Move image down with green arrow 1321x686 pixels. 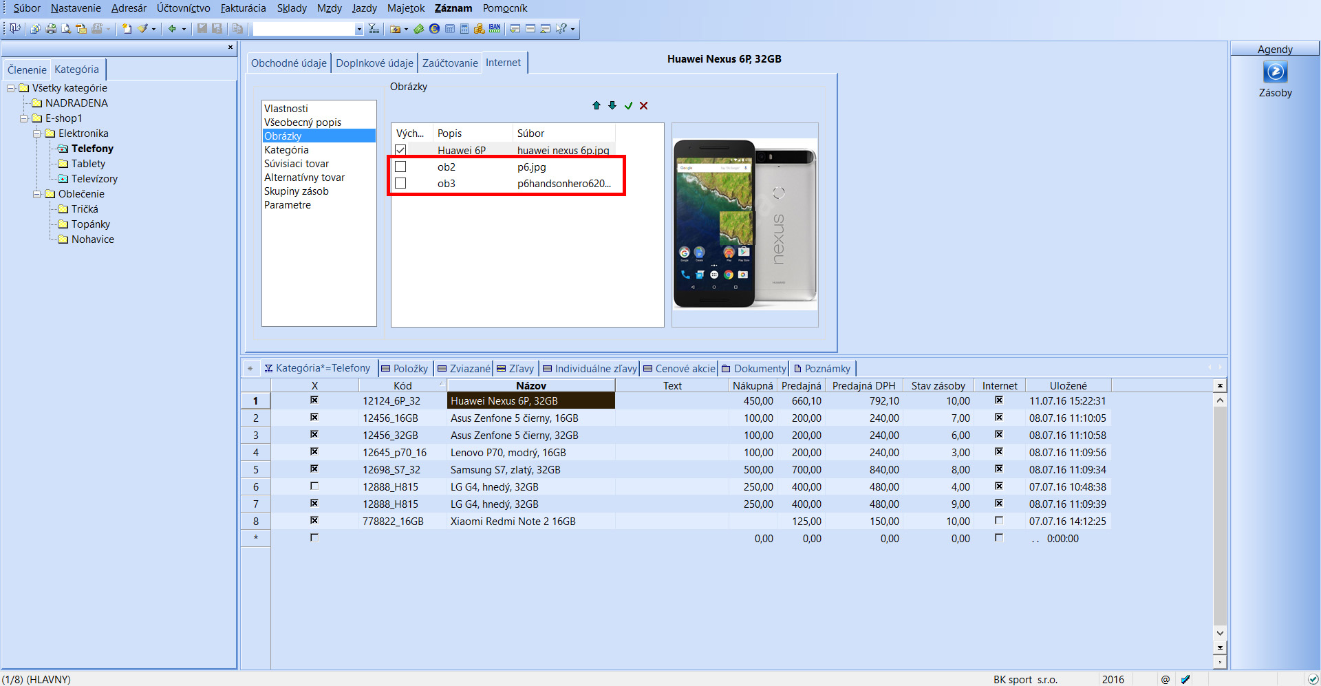coord(612,105)
